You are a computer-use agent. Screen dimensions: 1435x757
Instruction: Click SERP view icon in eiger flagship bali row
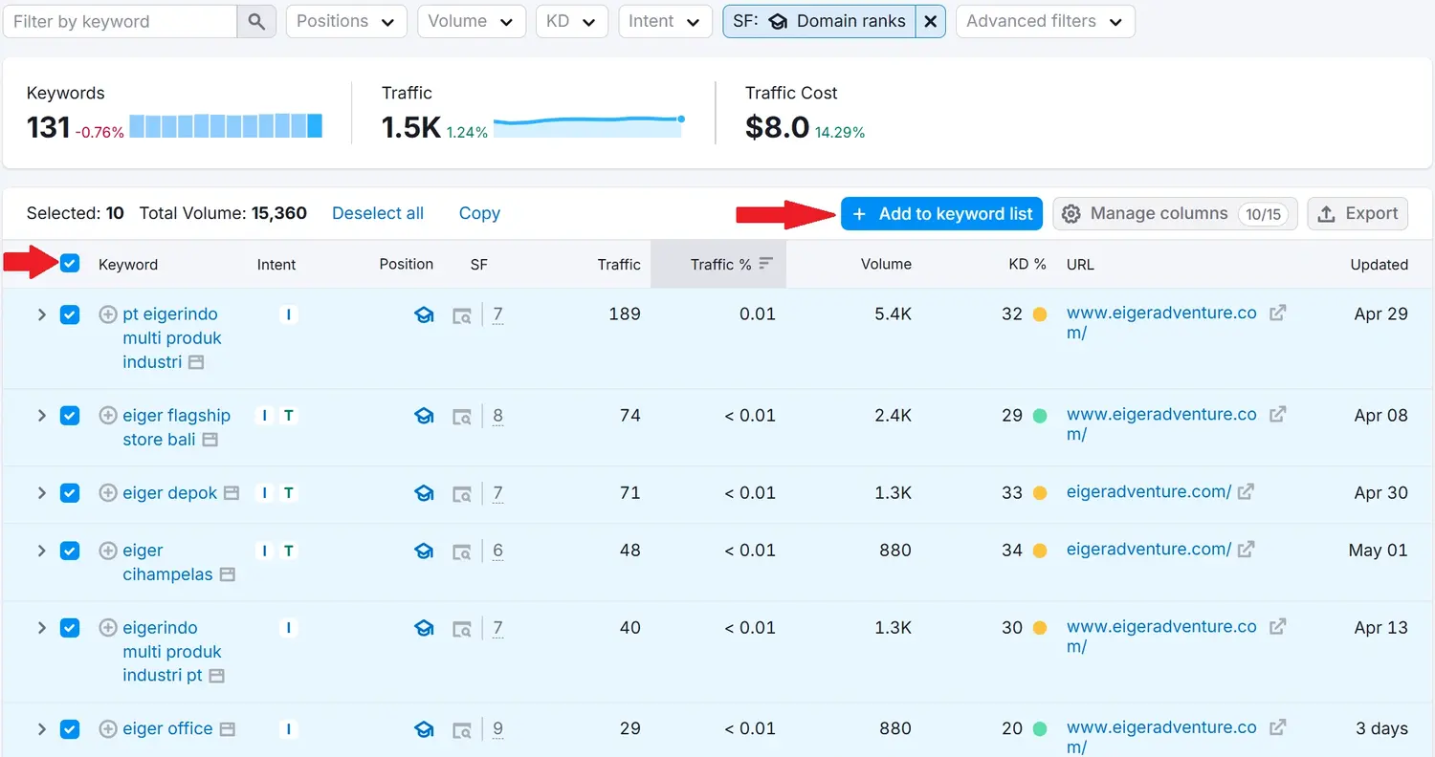462,417
